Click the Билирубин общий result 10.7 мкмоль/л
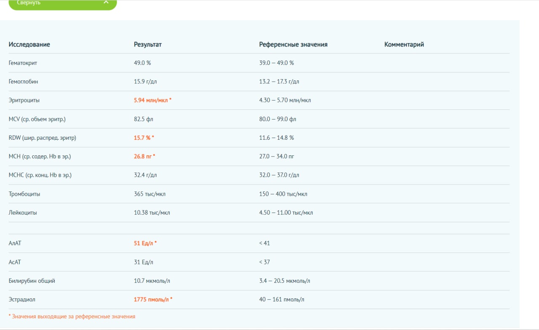The height and width of the screenshot is (330, 539). point(152,281)
